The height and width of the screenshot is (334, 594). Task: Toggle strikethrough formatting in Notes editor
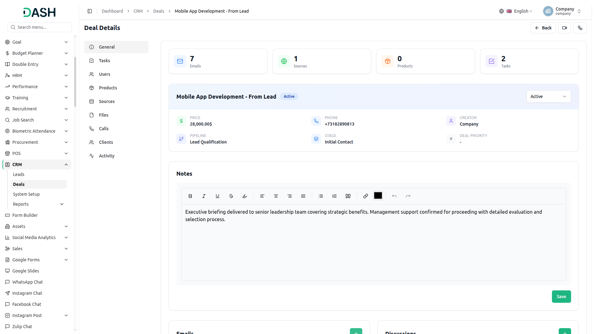point(231,196)
